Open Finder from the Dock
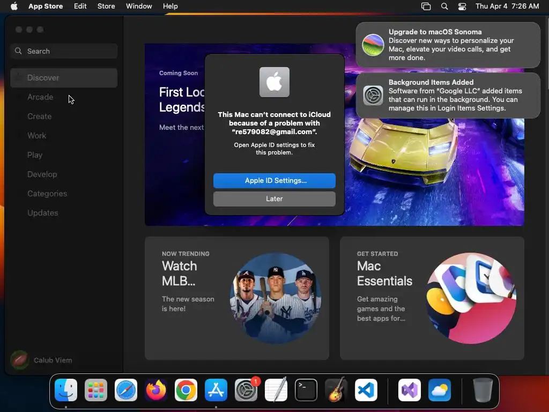This screenshot has width=549, height=412. [x=66, y=390]
